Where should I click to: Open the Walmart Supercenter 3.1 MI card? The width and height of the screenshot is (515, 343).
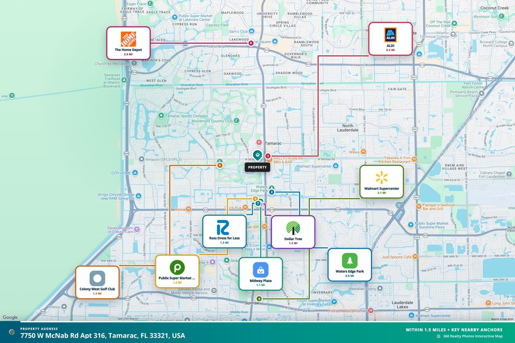point(382,182)
